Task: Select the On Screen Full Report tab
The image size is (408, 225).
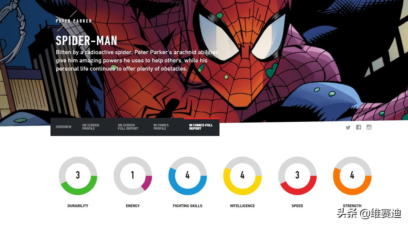Action: pos(128,127)
